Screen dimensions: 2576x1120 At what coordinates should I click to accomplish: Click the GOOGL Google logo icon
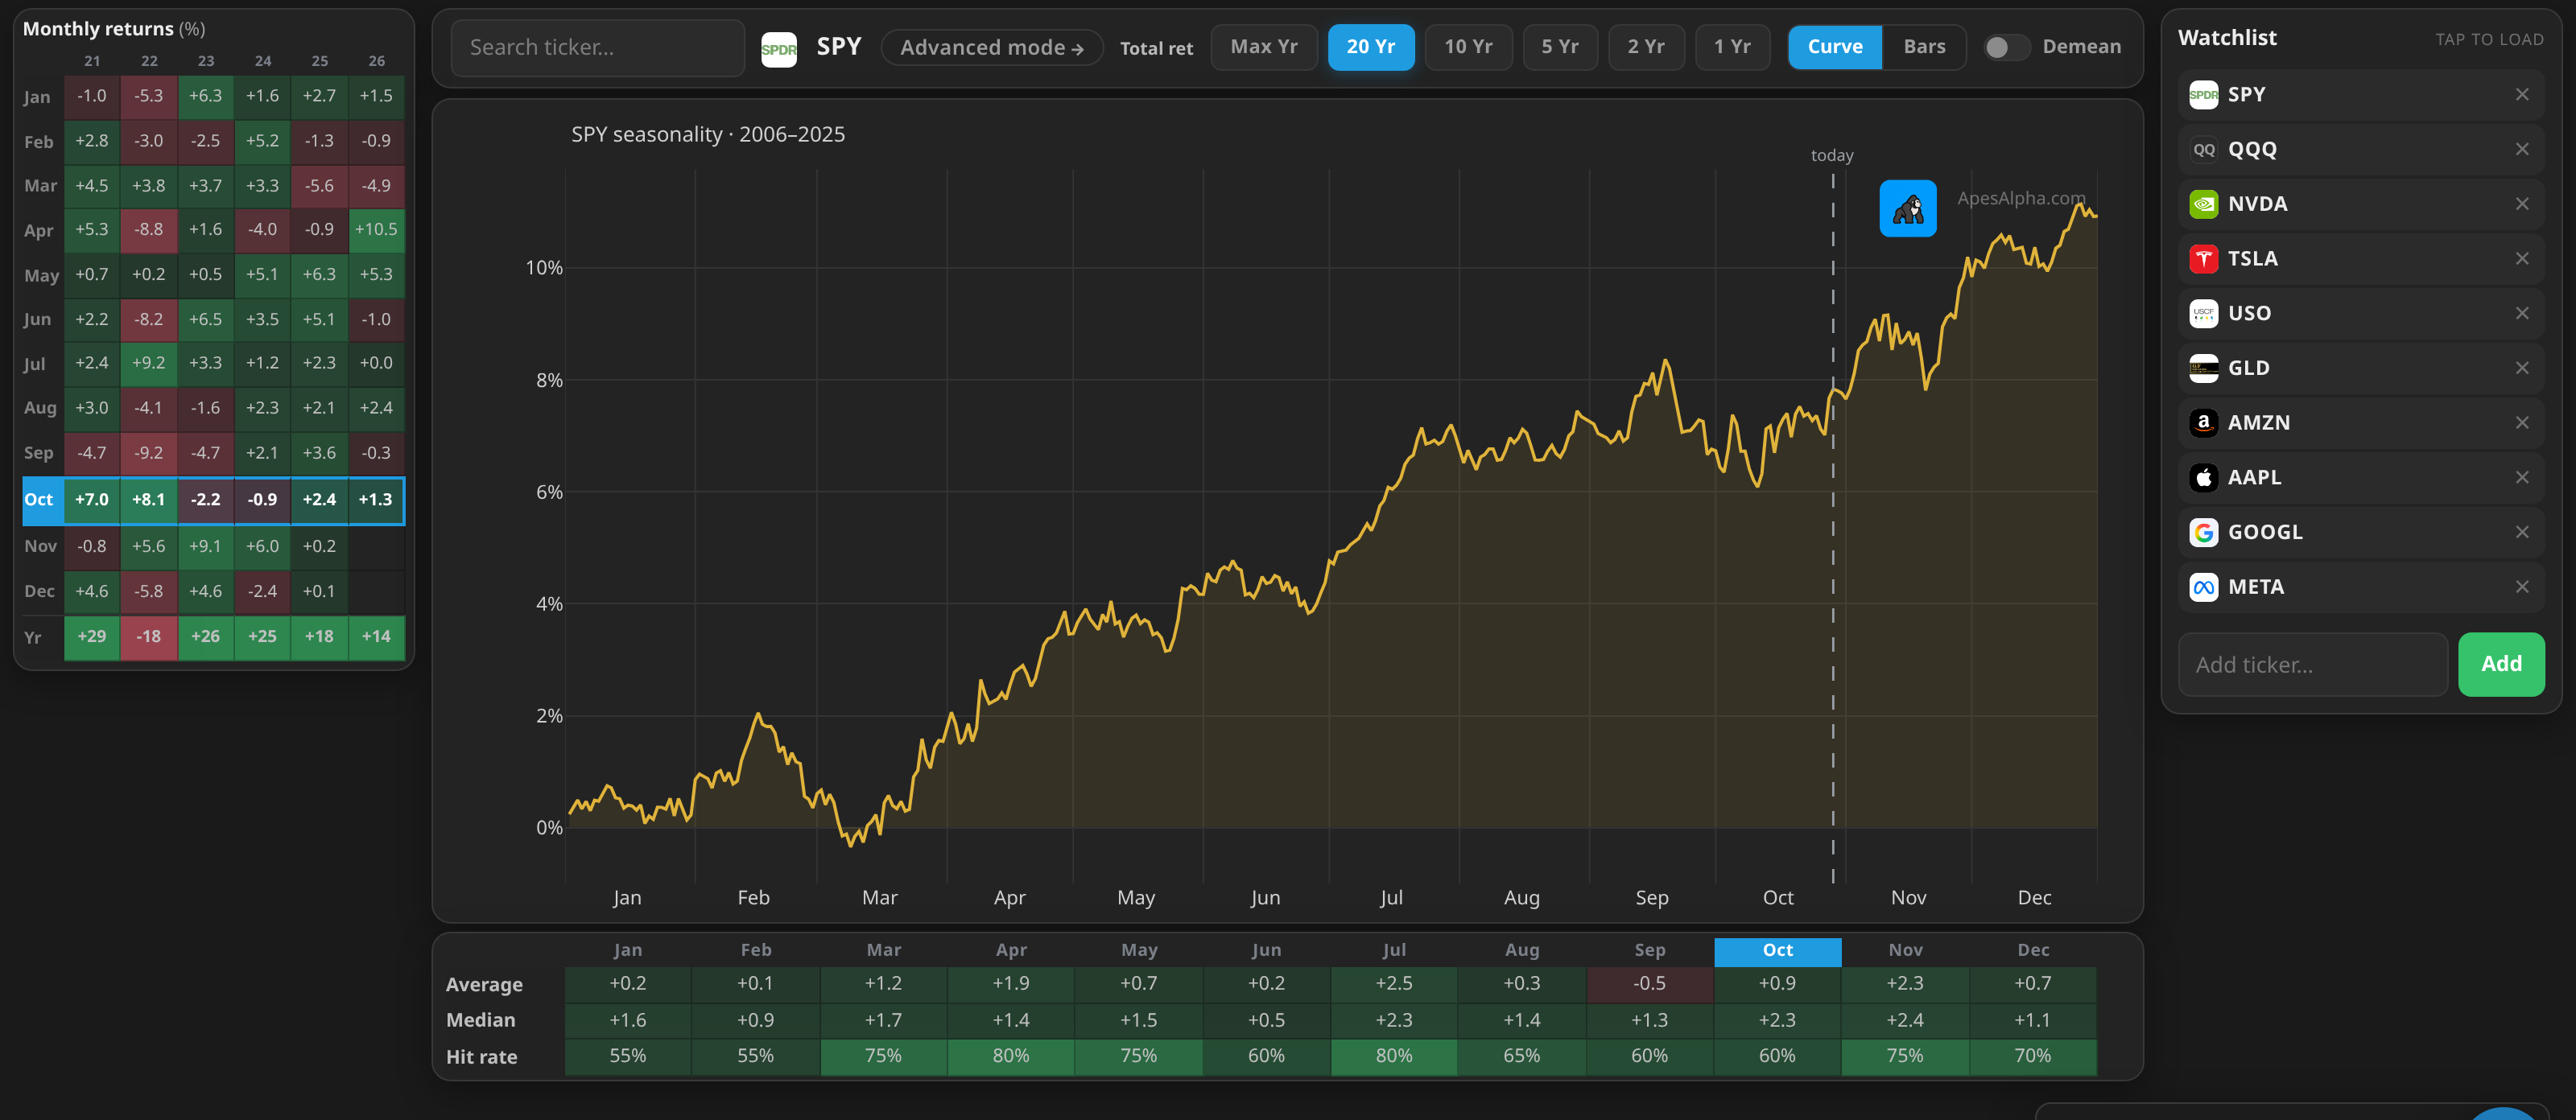click(2203, 533)
